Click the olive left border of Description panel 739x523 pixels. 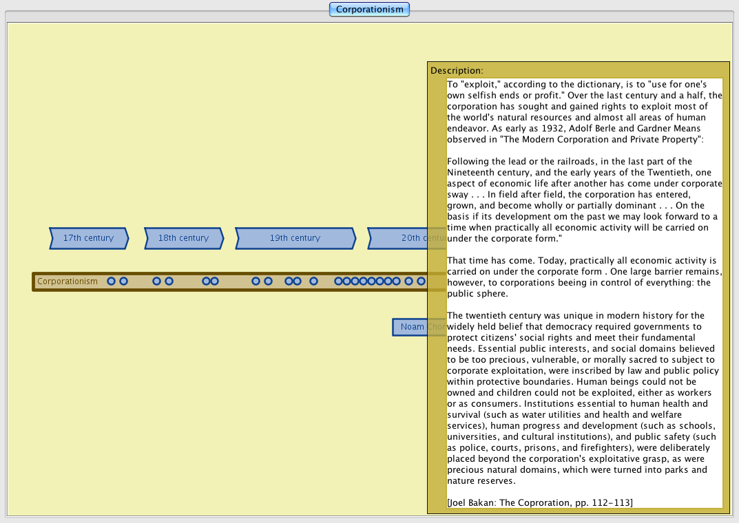tap(437, 289)
